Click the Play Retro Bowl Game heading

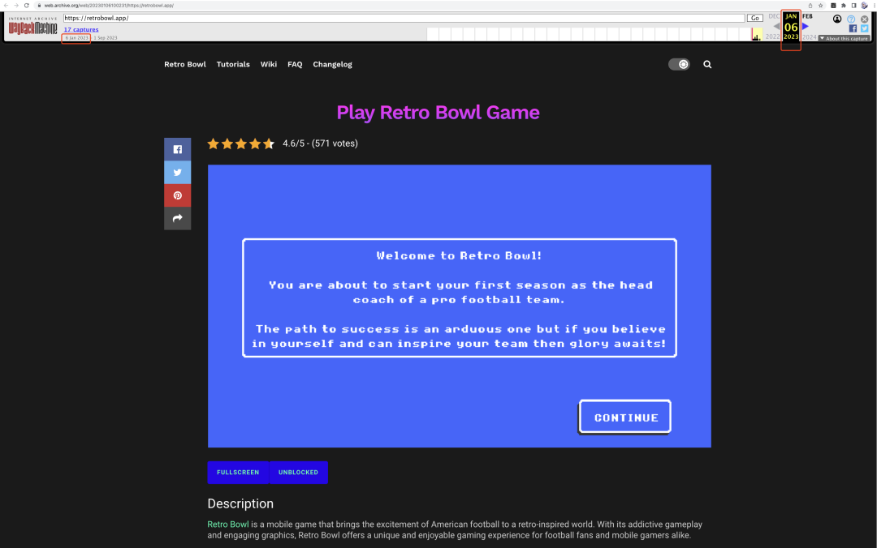[438, 113]
